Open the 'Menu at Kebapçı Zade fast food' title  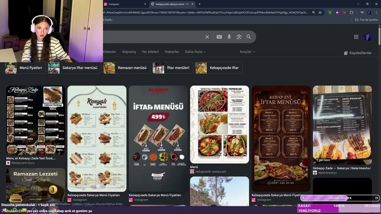point(31,158)
